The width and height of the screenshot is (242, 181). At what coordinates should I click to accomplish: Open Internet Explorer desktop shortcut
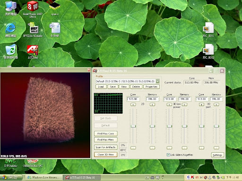point(11,30)
